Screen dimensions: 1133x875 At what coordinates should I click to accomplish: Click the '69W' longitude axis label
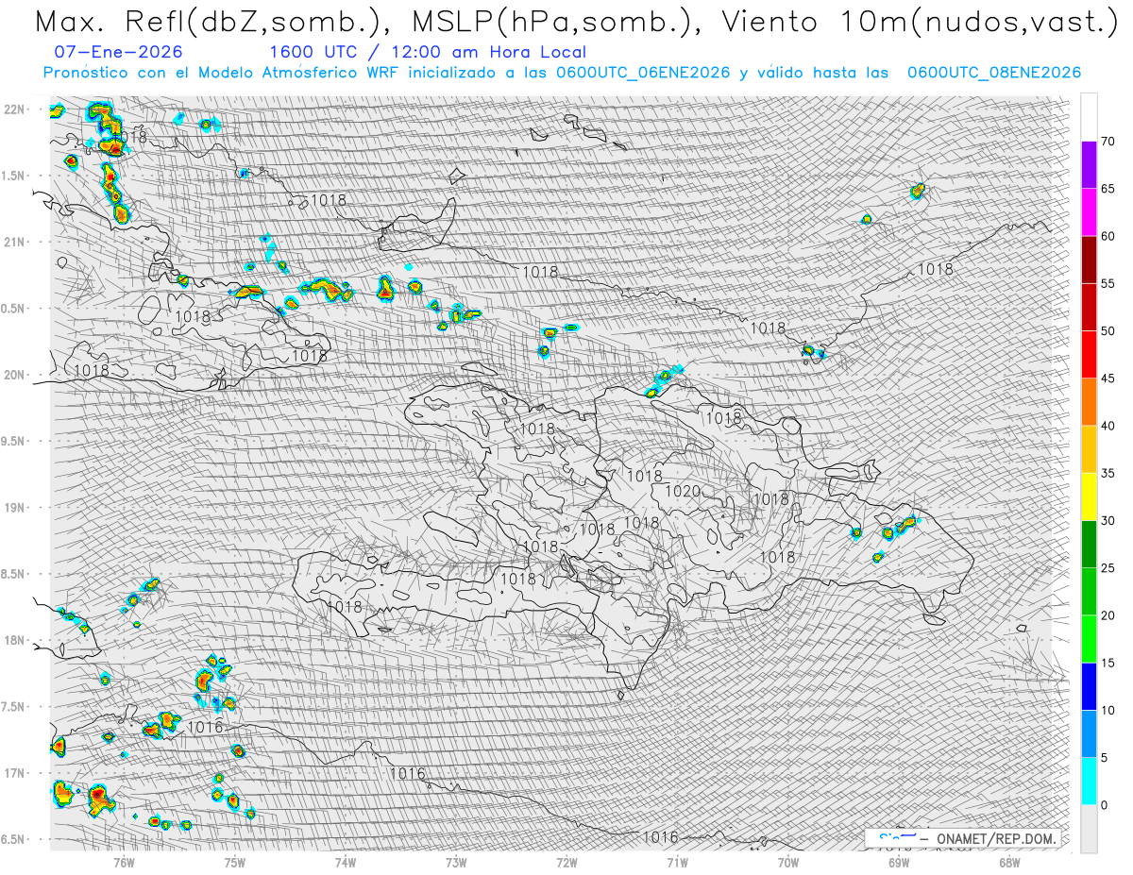[899, 862]
